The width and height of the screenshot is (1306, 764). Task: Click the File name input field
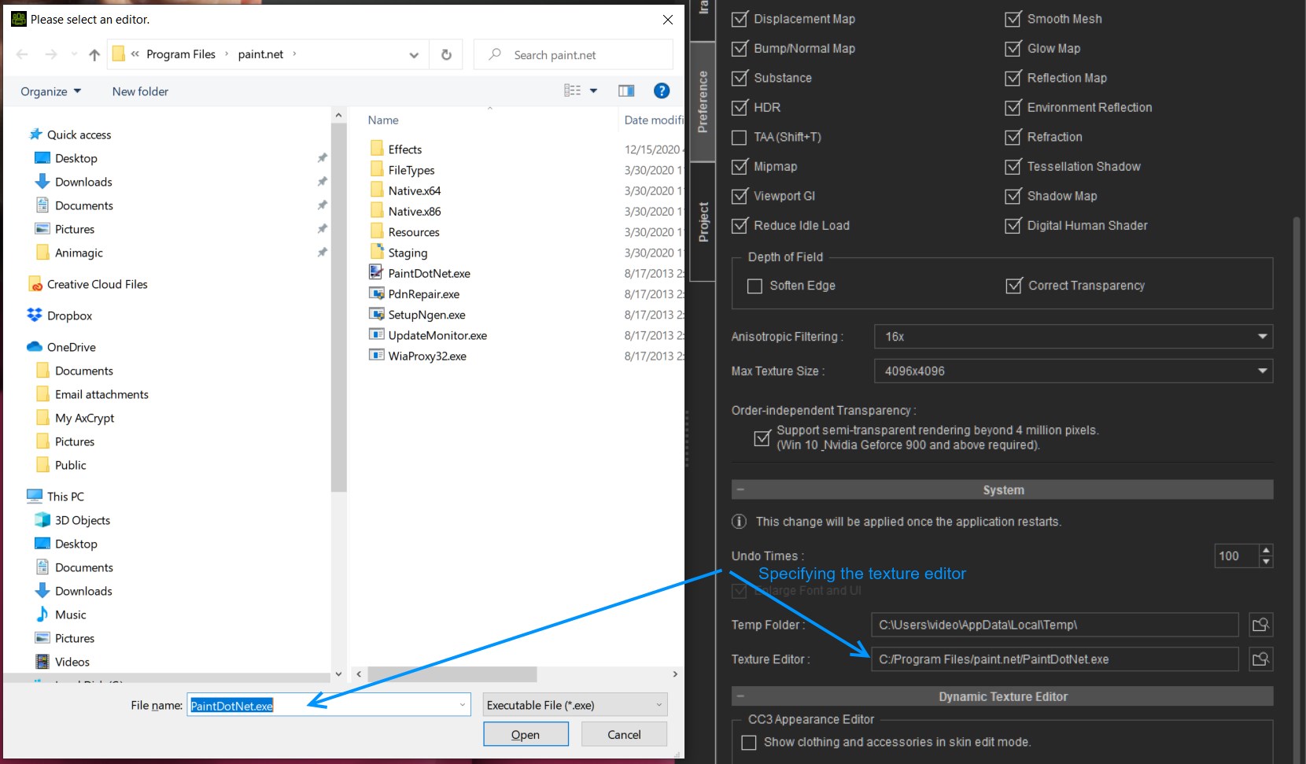tap(329, 705)
